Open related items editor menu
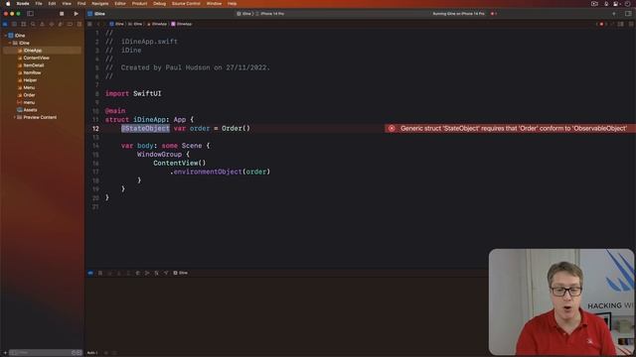This screenshot has width=636, height=357. [x=89, y=24]
